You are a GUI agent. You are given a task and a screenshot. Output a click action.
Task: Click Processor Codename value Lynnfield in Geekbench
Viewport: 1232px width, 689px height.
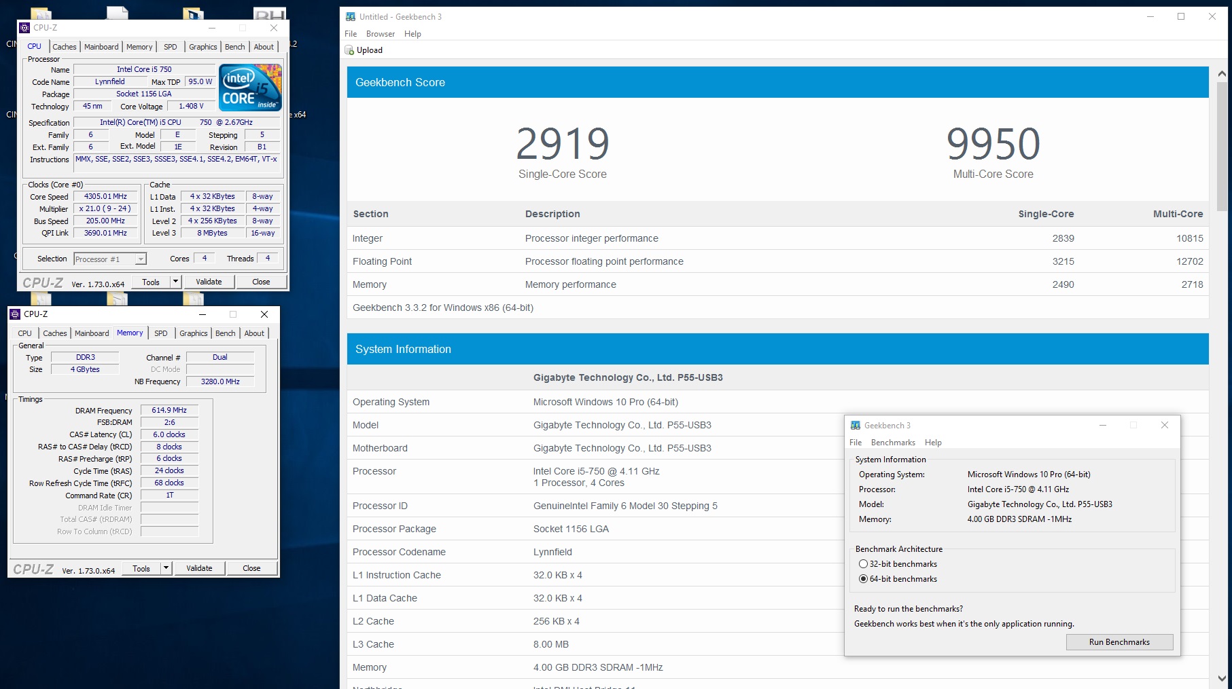click(552, 552)
